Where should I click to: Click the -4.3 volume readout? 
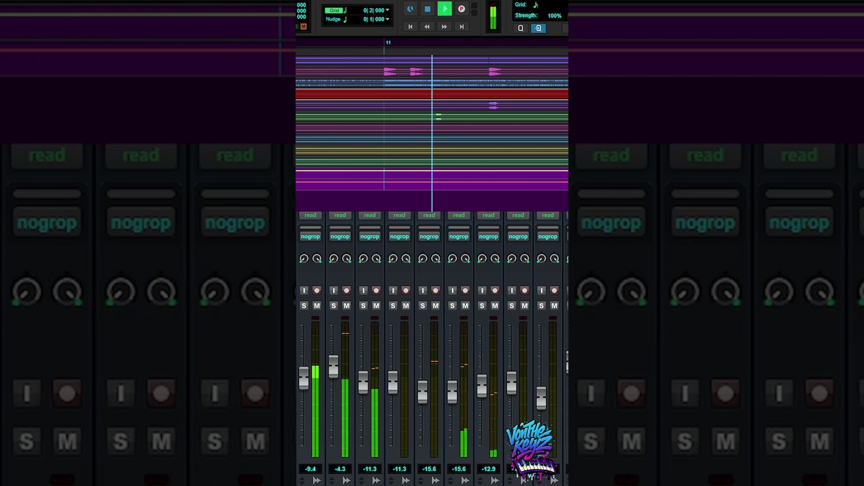pyautogui.click(x=340, y=468)
